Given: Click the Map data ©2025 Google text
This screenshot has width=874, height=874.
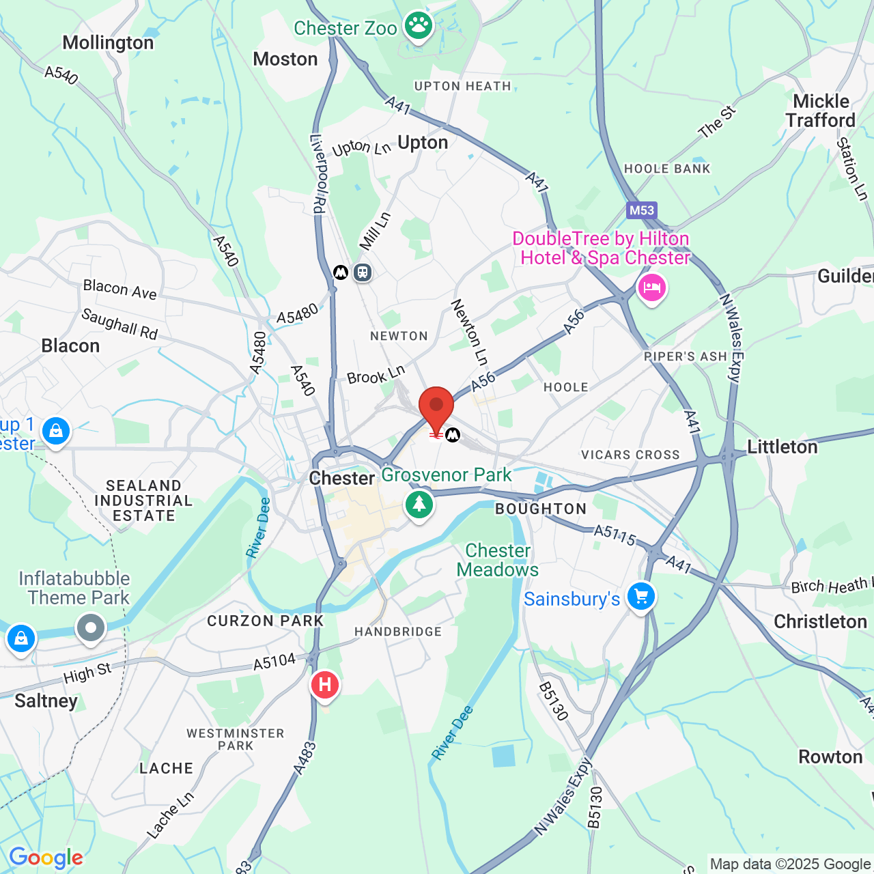Looking at the screenshot, I should (790, 864).
